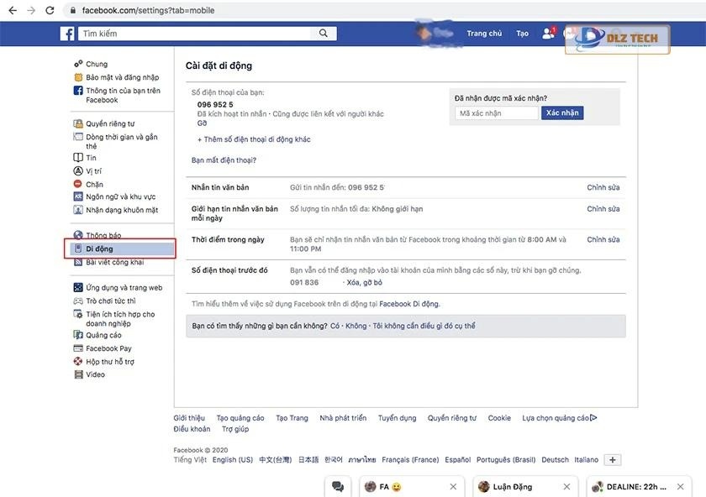Viewport: 706px width, 497px height.
Task: Click the search magnifier icon
Action: pyautogui.click(x=323, y=33)
